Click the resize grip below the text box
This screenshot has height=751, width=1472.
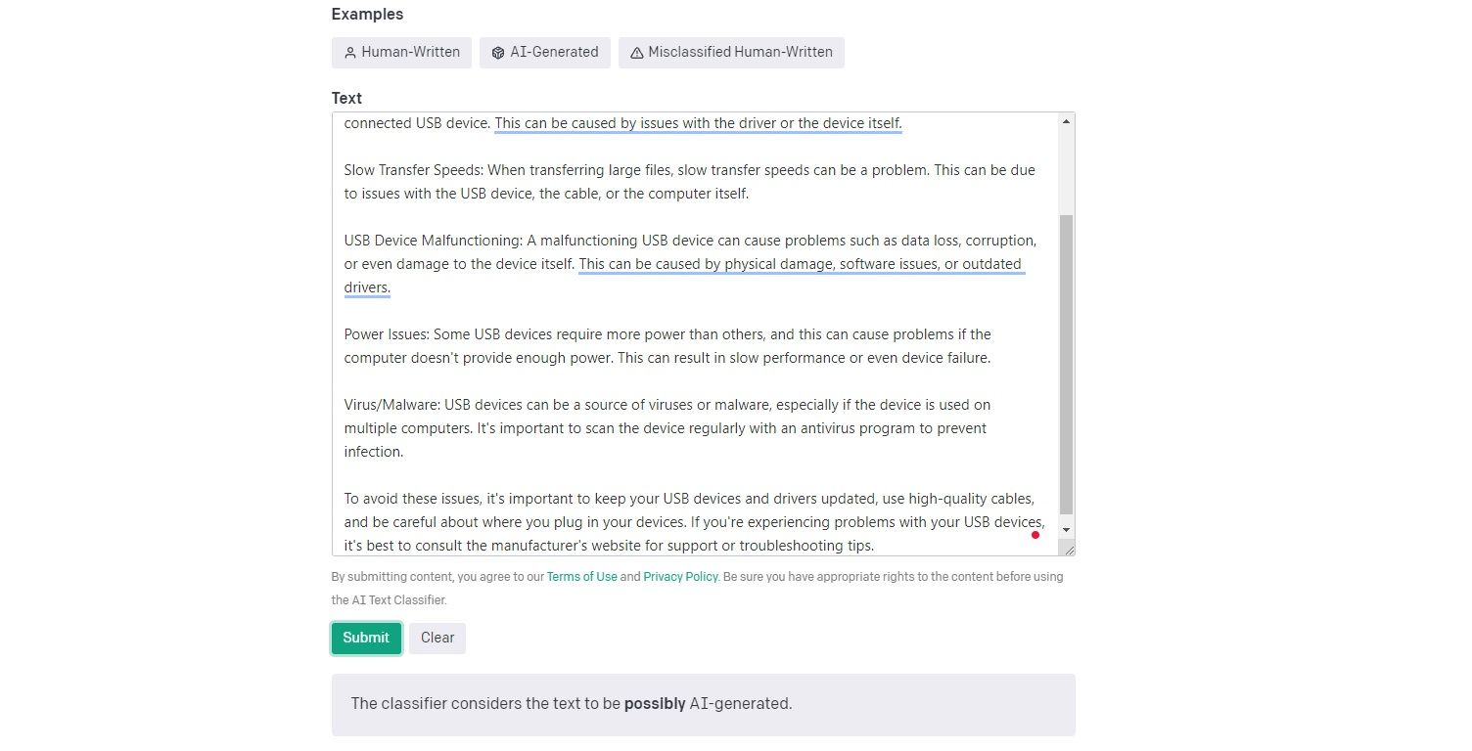(1070, 551)
